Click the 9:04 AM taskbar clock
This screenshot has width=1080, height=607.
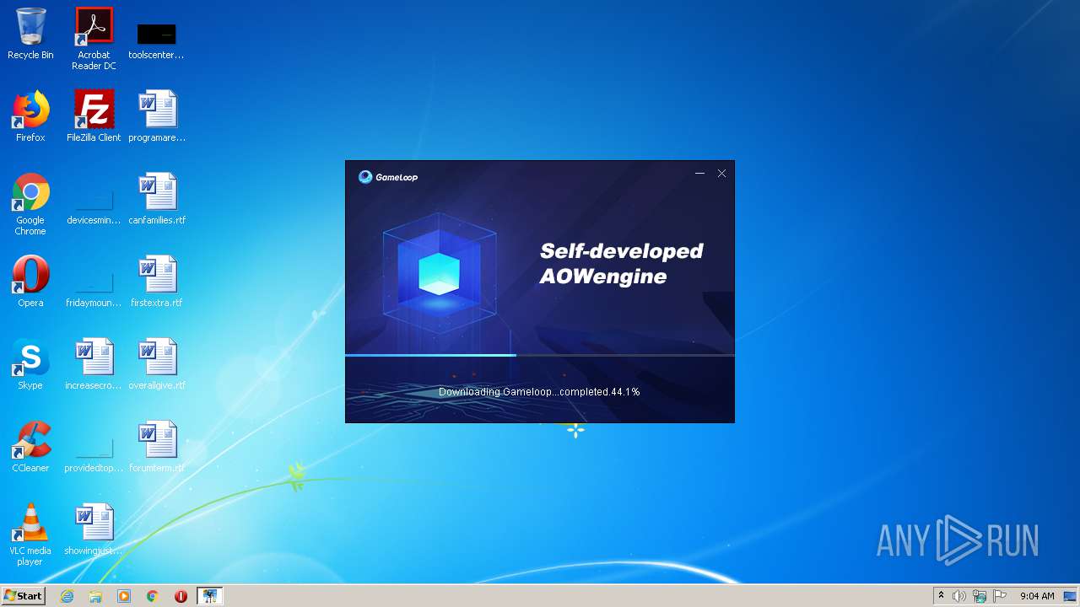click(x=1037, y=596)
